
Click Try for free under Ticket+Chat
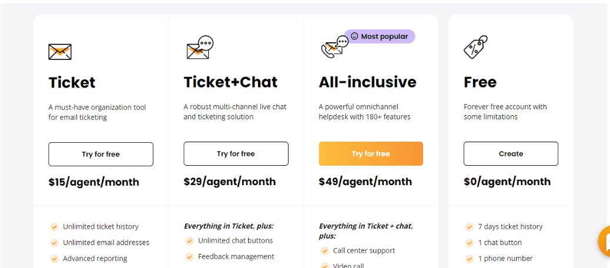coord(236,153)
